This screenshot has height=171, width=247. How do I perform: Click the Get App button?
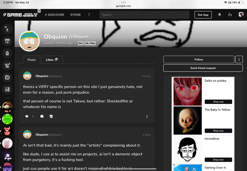point(203,15)
